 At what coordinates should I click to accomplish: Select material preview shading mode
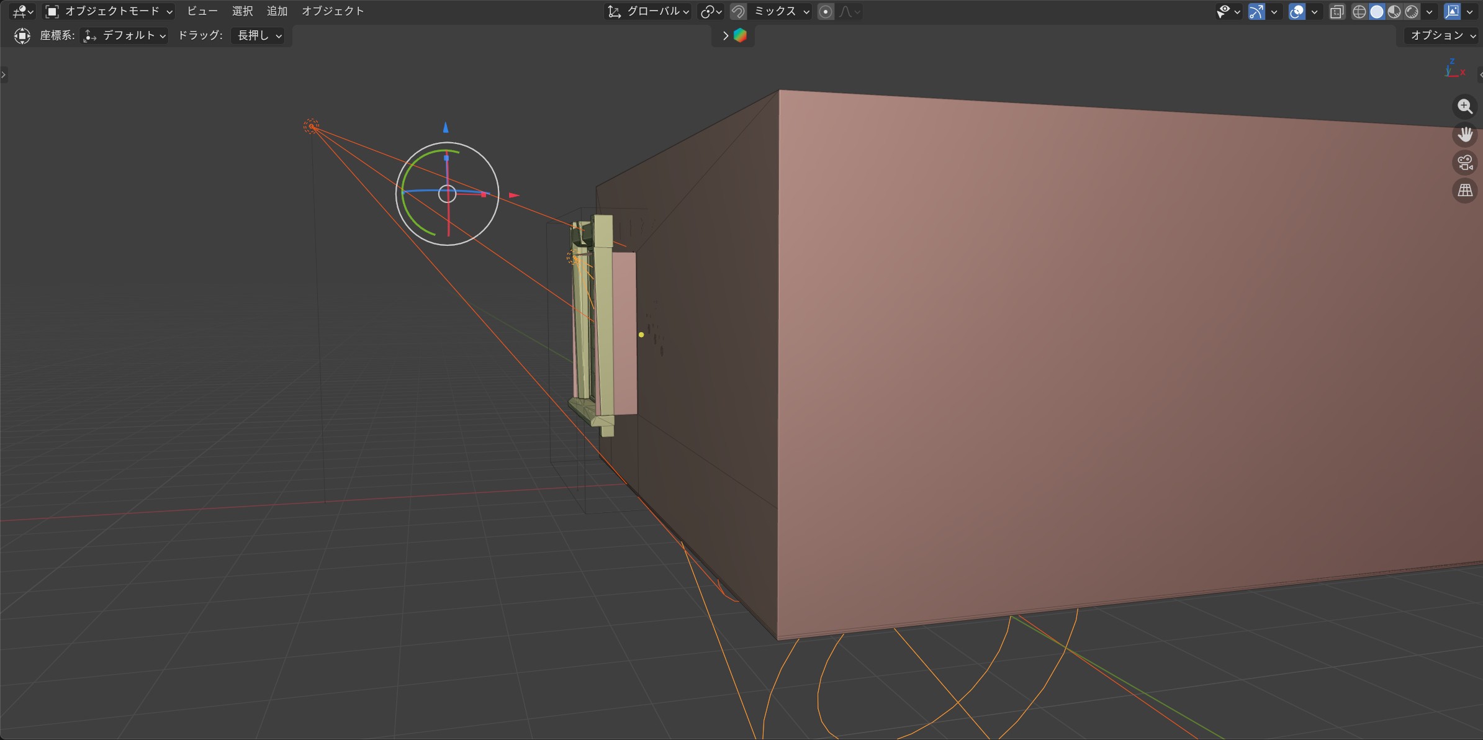[x=1394, y=12]
